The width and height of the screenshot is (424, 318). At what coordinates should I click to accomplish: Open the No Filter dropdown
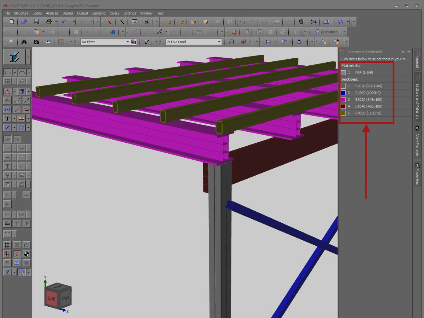(x=128, y=41)
